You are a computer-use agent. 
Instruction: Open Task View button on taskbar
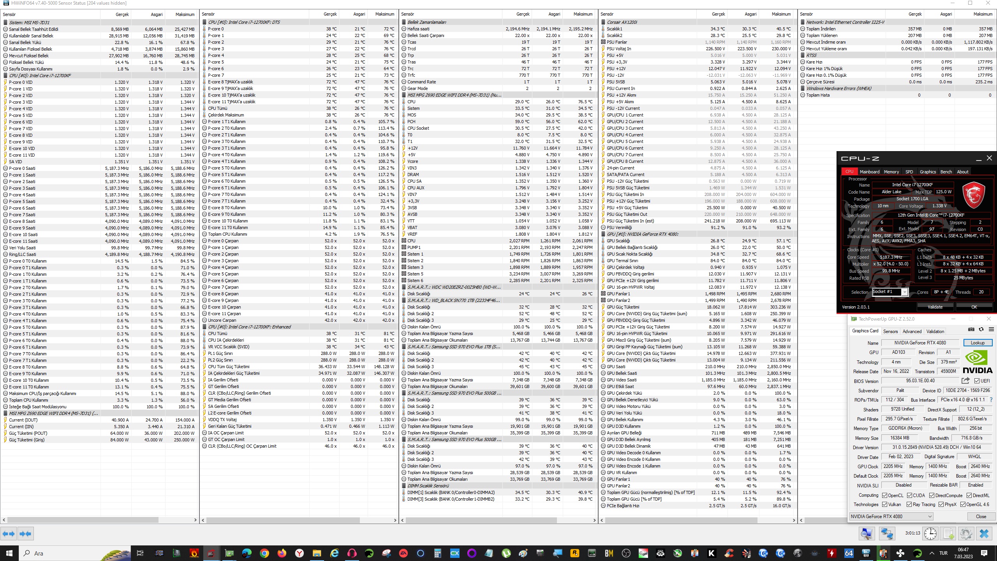pos(140,553)
